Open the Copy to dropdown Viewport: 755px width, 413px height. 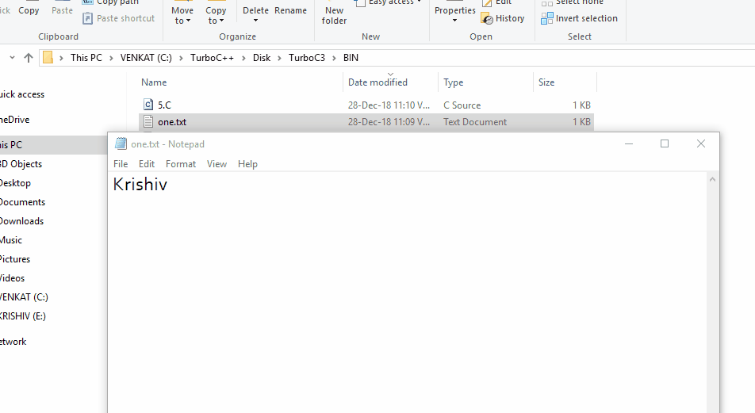pos(215,16)
